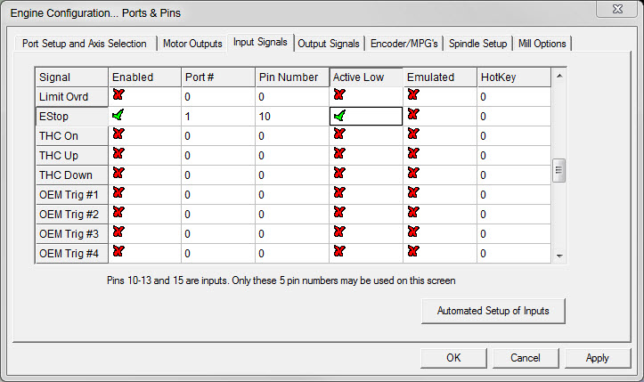Viewport: 644px width, 382px height.
Task: Select the EStop Pin Number cell
Action: coord(291,116)
